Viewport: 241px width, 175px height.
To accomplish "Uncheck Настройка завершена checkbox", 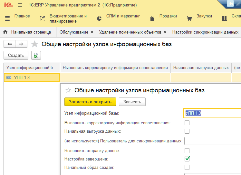I will 187,159.
